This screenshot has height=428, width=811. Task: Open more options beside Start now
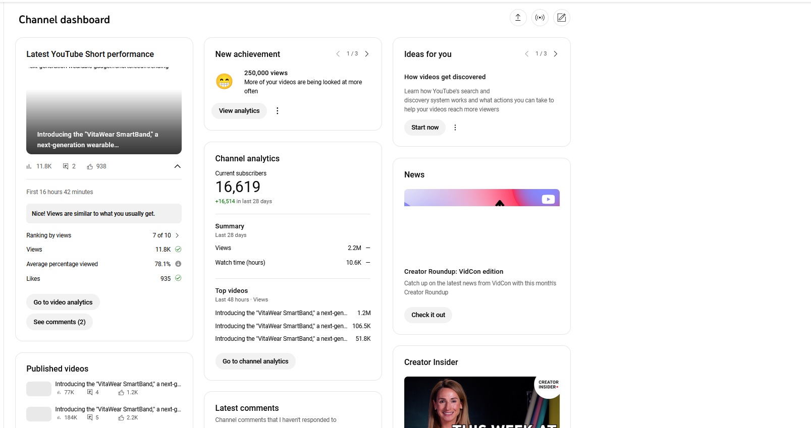coord(455,128)
